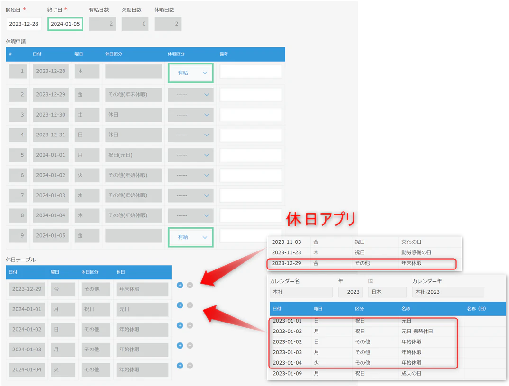Viewport: 509px width, 386px height.
Task: Click the 2024-01-04 date cell in 休日テーブル
Action: tap(27, 369)
